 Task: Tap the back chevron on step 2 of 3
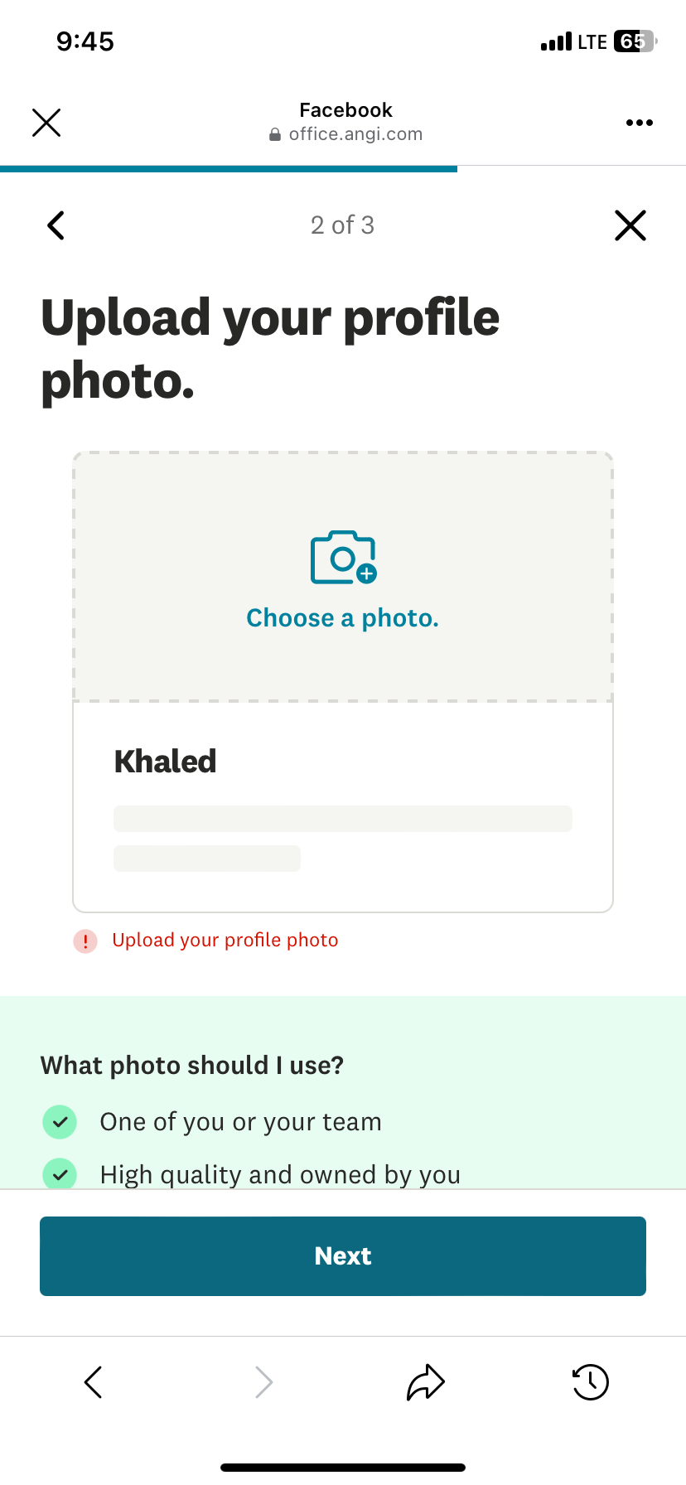point(55,225)
